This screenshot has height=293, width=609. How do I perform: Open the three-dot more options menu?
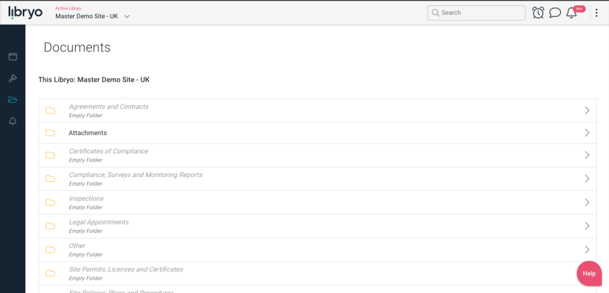coord(597,13)
